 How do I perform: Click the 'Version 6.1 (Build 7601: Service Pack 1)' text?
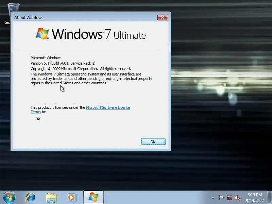[x=63, y=63]
